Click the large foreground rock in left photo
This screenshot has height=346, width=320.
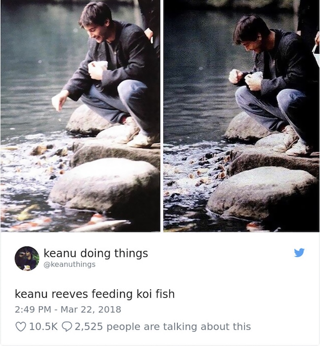click(103, 185)
